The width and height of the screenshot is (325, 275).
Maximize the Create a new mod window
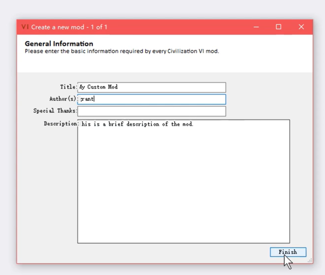[x=278, y=27]
